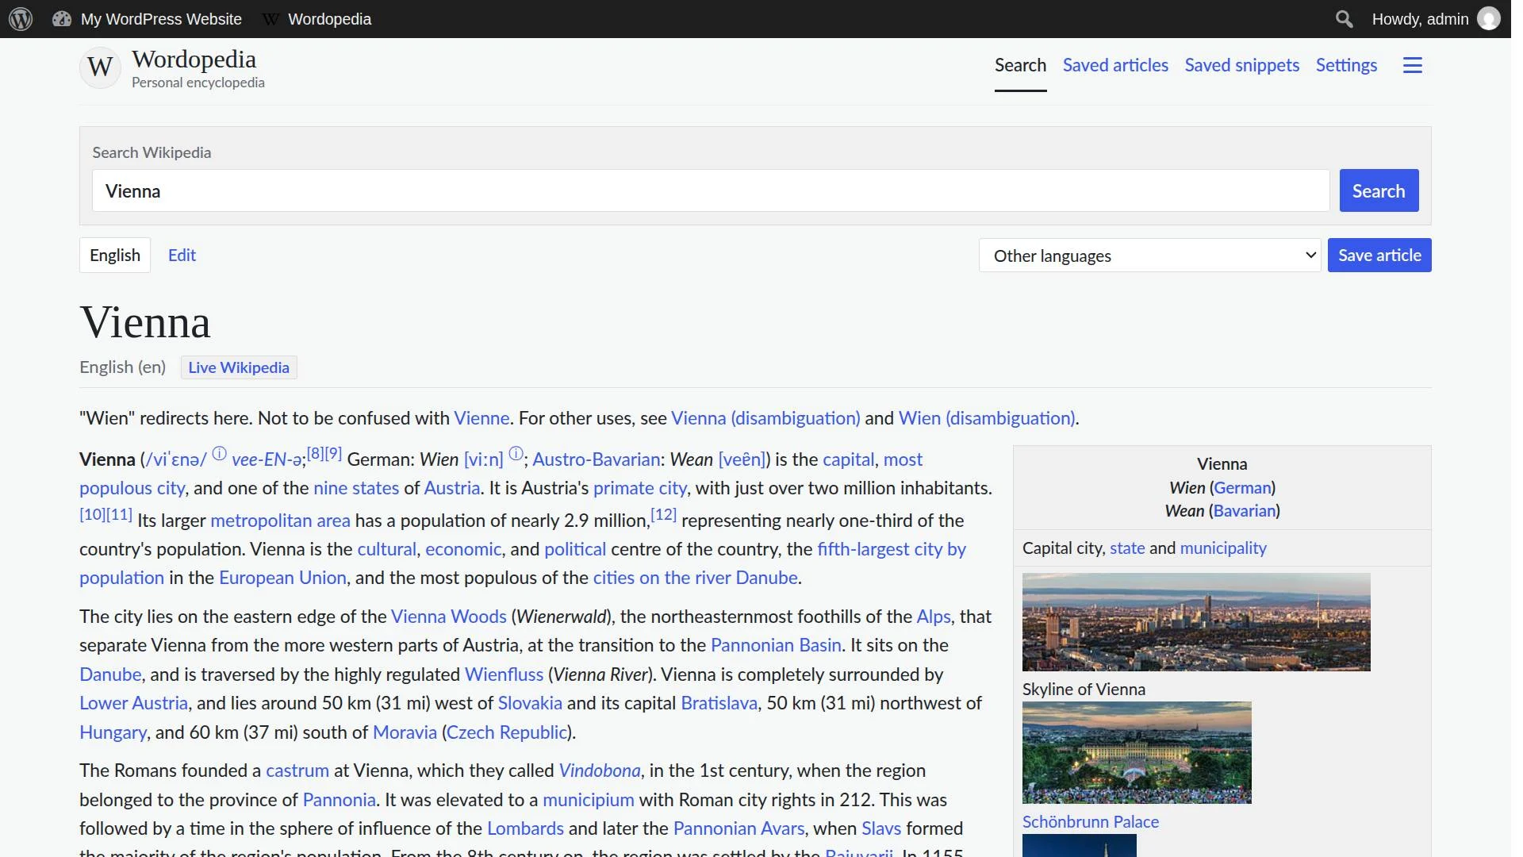Open the Schönbrunn Palace photo thumbnail
The height and width of the screenshot is (857, 1523).
pyautogui.click(x=1137, y=752)
